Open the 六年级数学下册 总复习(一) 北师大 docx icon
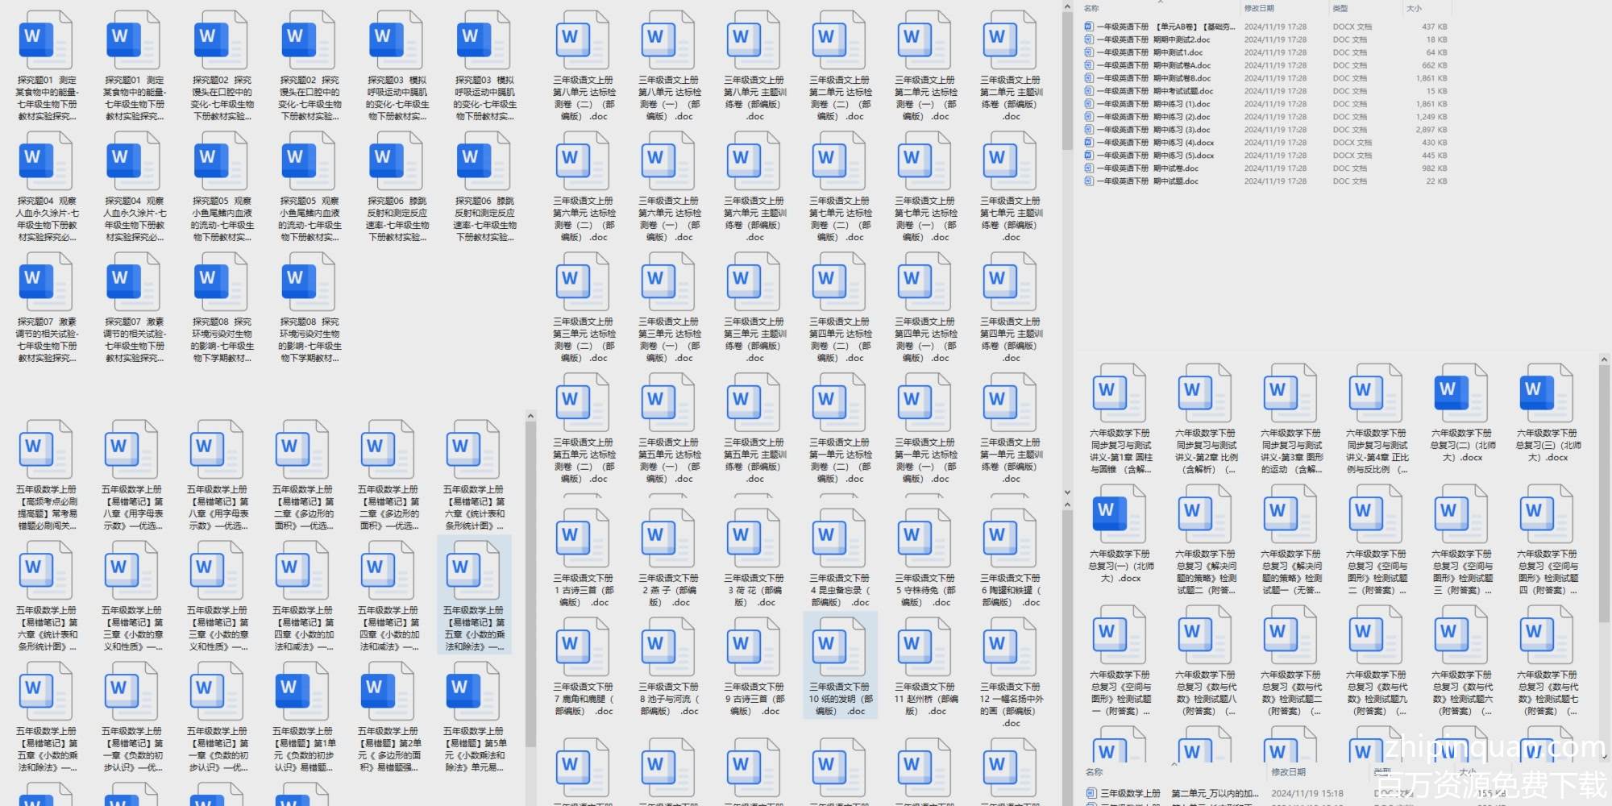 (x=1120, y=514)
